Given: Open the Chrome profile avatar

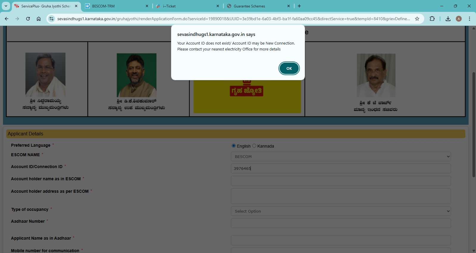Looking at the screenshot, I should click(x=459, y=19).
